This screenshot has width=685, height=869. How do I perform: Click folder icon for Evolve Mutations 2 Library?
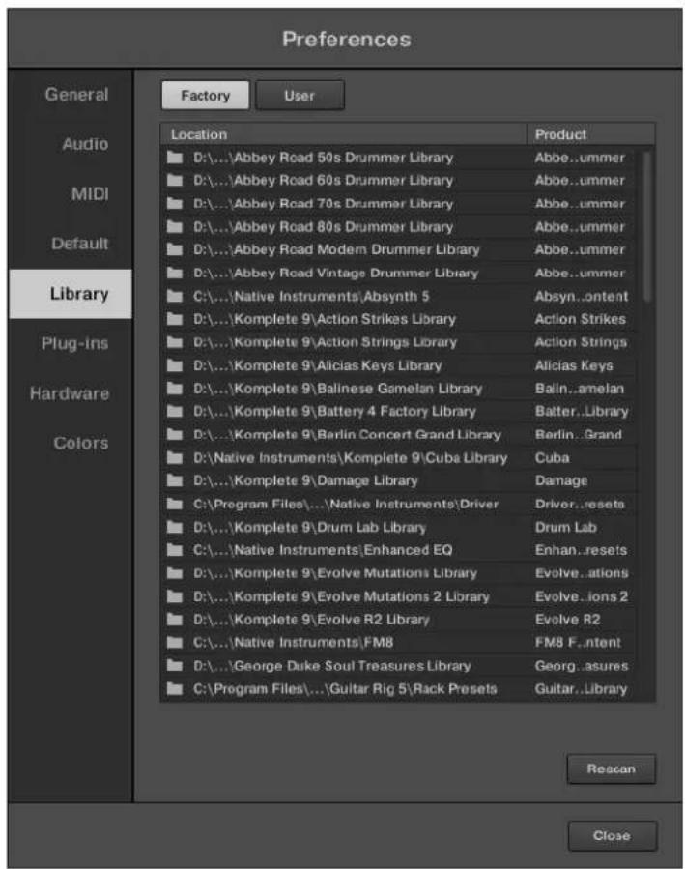click(175, 596)
